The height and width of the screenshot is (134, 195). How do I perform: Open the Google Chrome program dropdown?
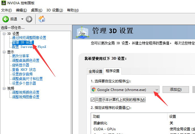pos(125,90)
